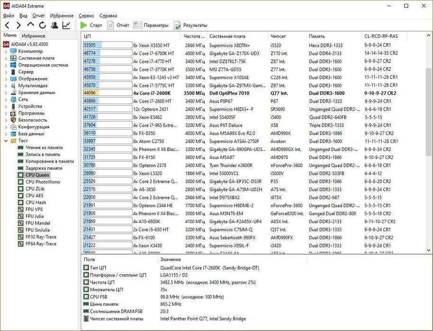This screenshot has width=433, height=331.
Task: Open the Параметры toolbar icon
Action: point(137,26)
